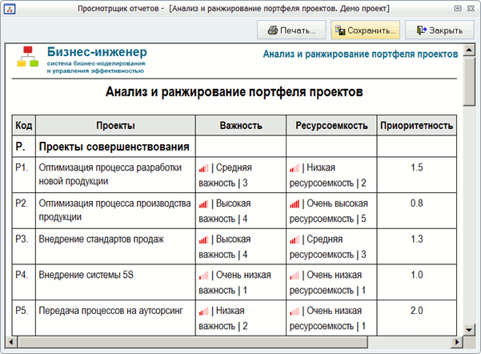Click the door icon on Закрыть

(421, 30)
